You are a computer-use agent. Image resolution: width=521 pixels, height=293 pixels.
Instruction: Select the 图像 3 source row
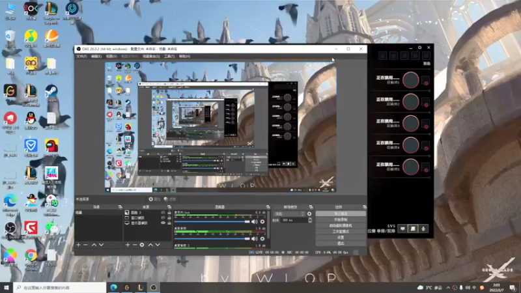point(148,213)
